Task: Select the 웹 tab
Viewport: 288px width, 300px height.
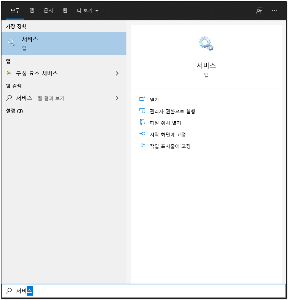Action: click(x=65, y=11)
